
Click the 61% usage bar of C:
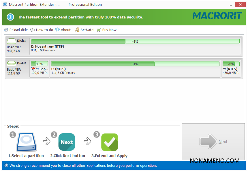pos(135,64)
